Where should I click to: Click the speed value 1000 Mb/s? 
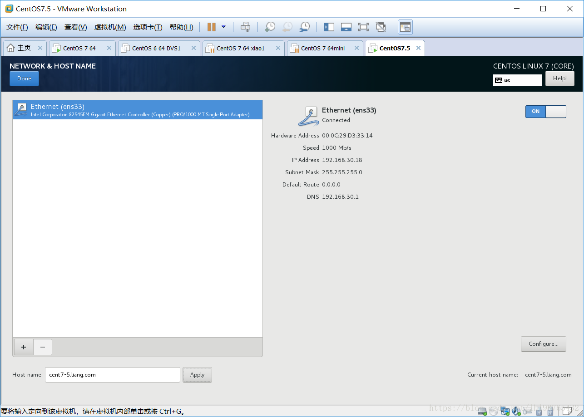click(x=337, y=148)
